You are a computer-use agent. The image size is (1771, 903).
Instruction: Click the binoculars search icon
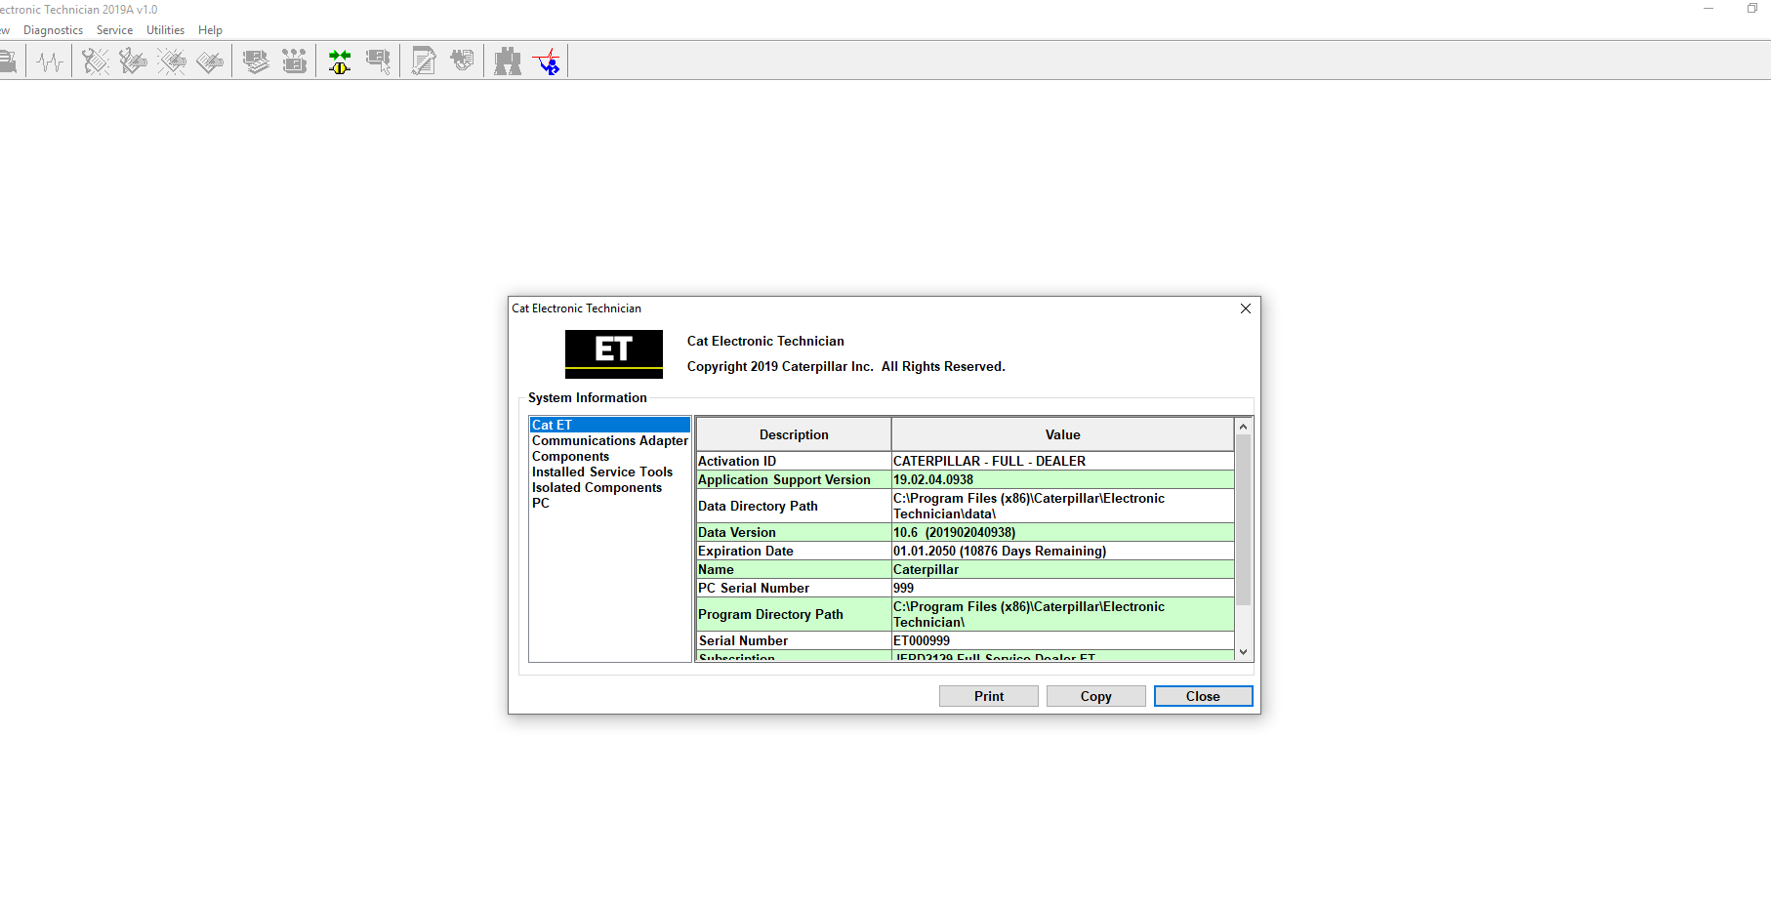click(508, 62)
